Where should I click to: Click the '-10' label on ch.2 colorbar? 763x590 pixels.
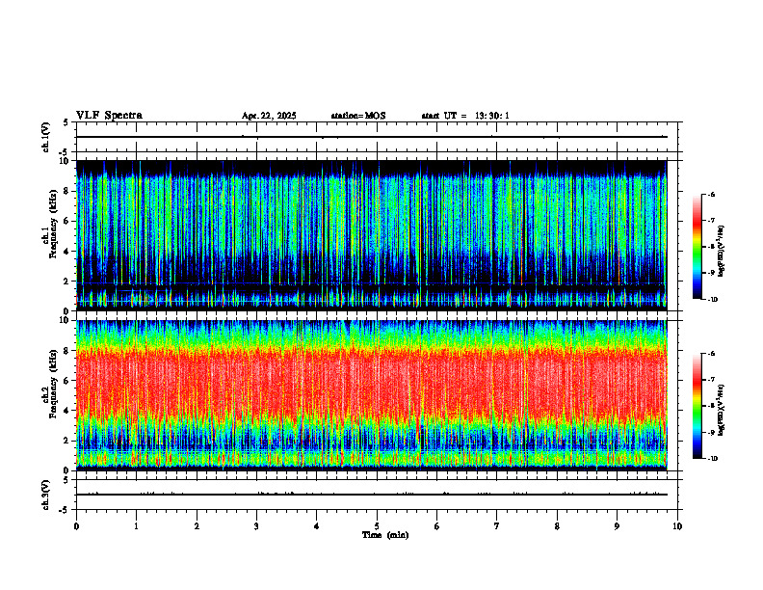(713, 459)
